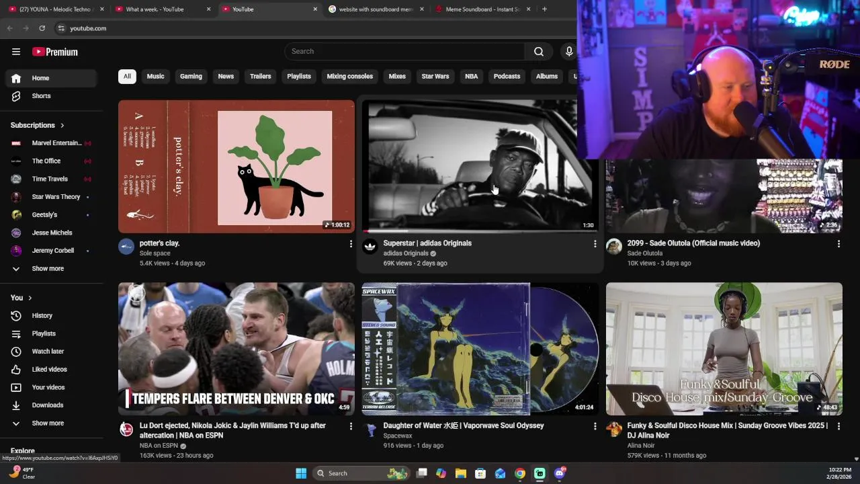Open Windows Start menu

[301, 473]
